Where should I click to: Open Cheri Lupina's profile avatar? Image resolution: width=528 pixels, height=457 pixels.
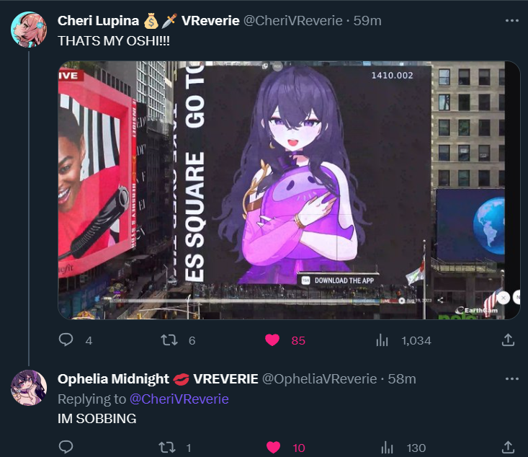click(x=29, y=30)
